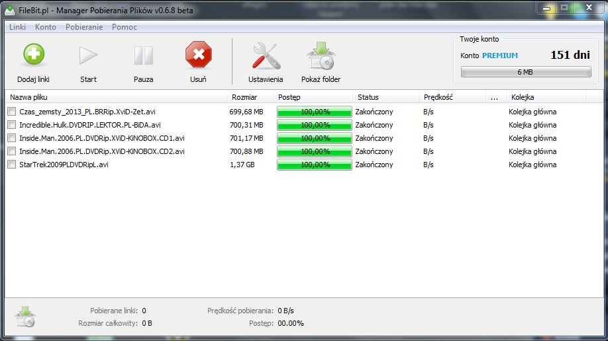Click progress bar of Incredible.Hulk row
608x341 pixels.
315,125
